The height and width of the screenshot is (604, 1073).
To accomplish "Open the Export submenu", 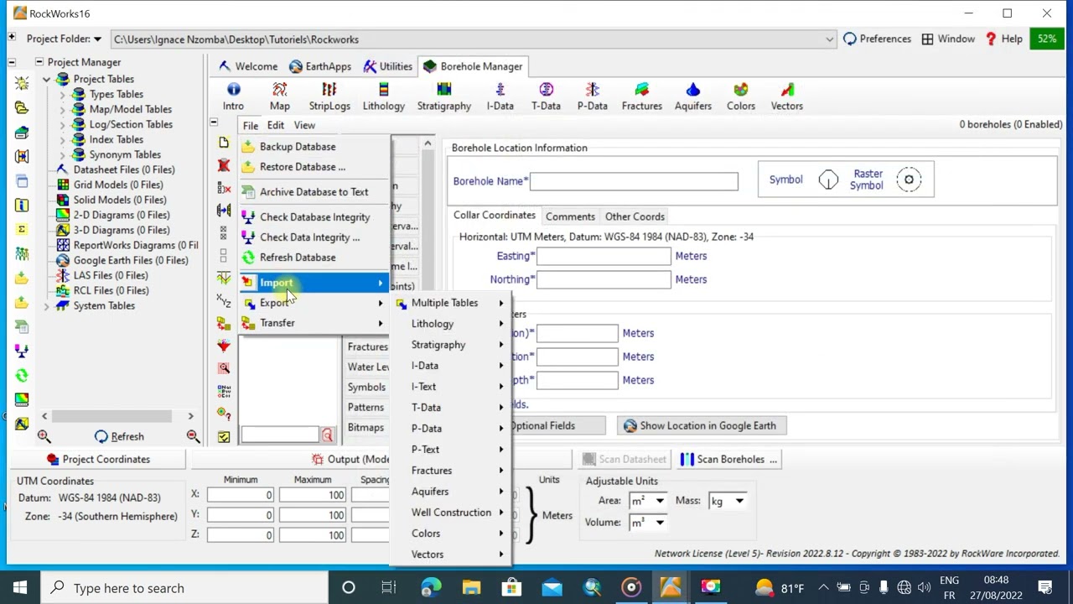I will [x=314, y=303].
